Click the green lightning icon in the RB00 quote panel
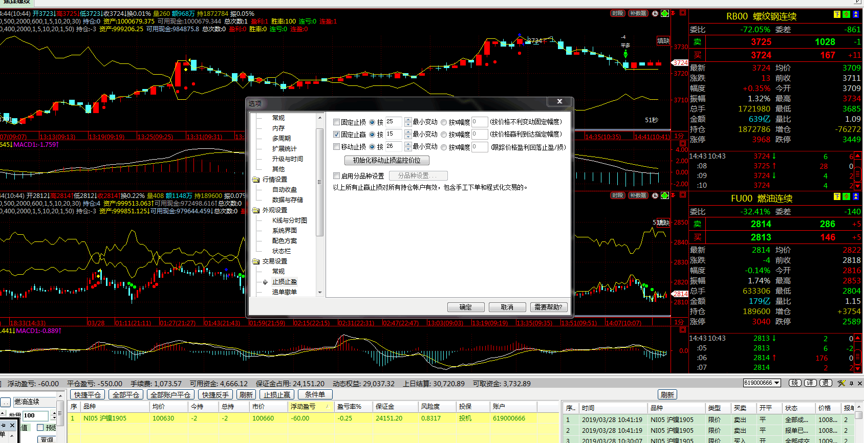Viewport: 864px width, 443px height. point(847,14)
